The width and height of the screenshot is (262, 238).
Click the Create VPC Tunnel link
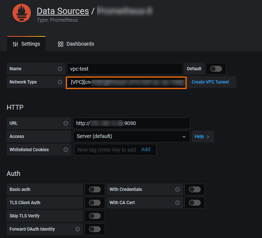(x=210, y=82)
